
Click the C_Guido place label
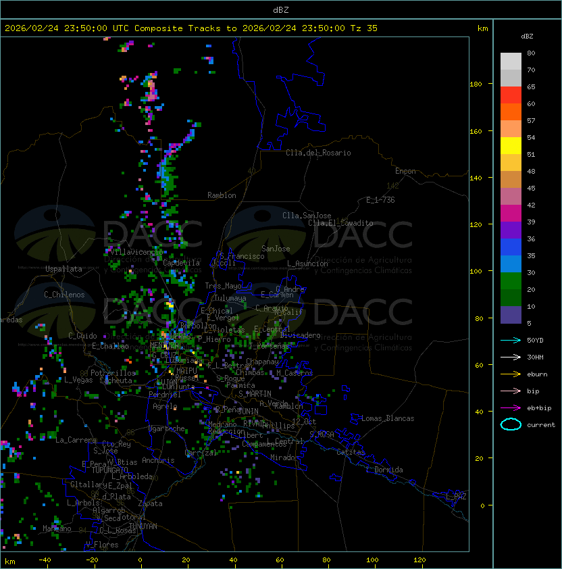pyautogui.click(x=82, y=336)
